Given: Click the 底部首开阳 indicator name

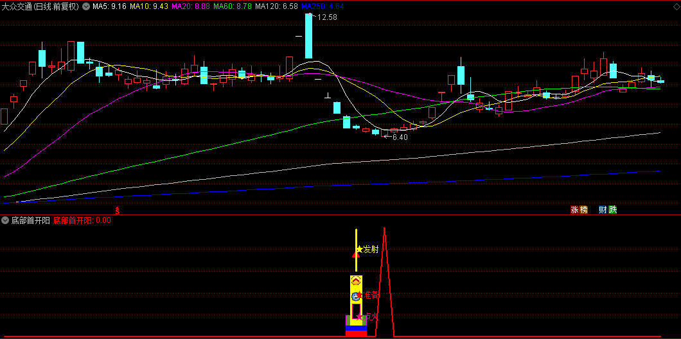Looking at the screenshot, I should [30, 220].
